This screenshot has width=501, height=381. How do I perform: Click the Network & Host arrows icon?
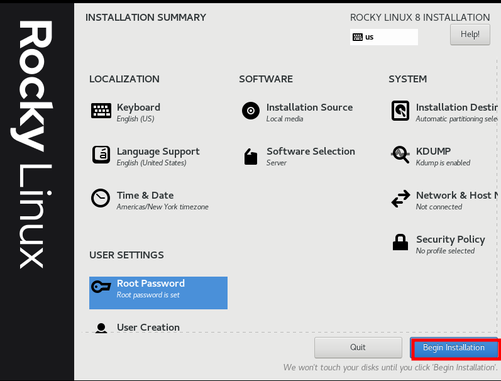click(x=400, y=199)
